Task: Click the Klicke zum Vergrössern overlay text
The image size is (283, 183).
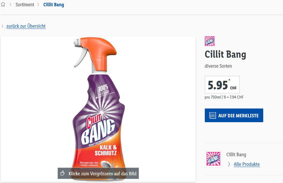Action: [102, 173]
